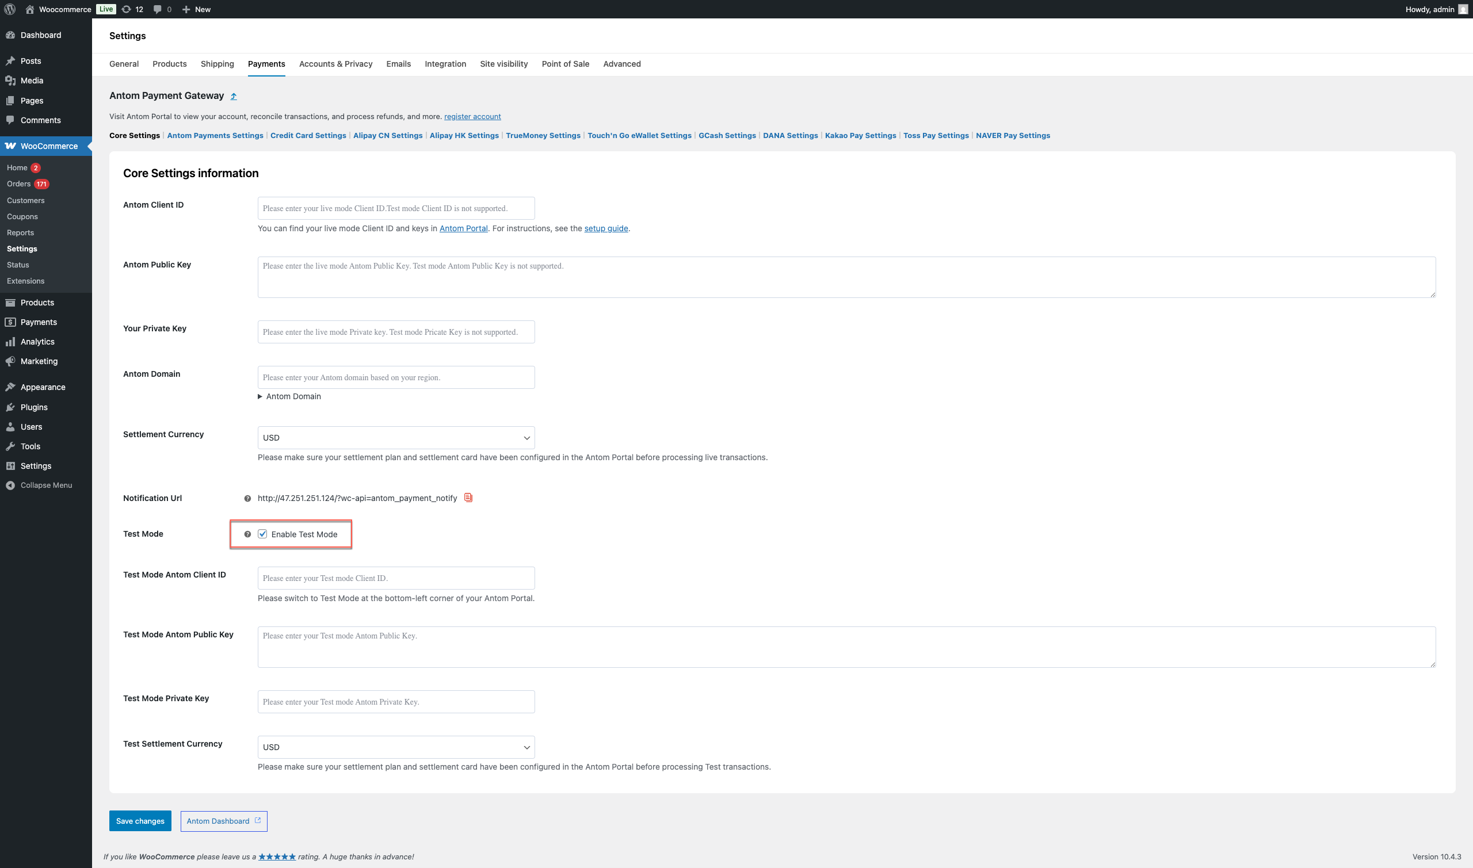Click the Tools wrench icon
Image resolution: width=1473 pixels, height=868 pixels.
tap(10, 446)
